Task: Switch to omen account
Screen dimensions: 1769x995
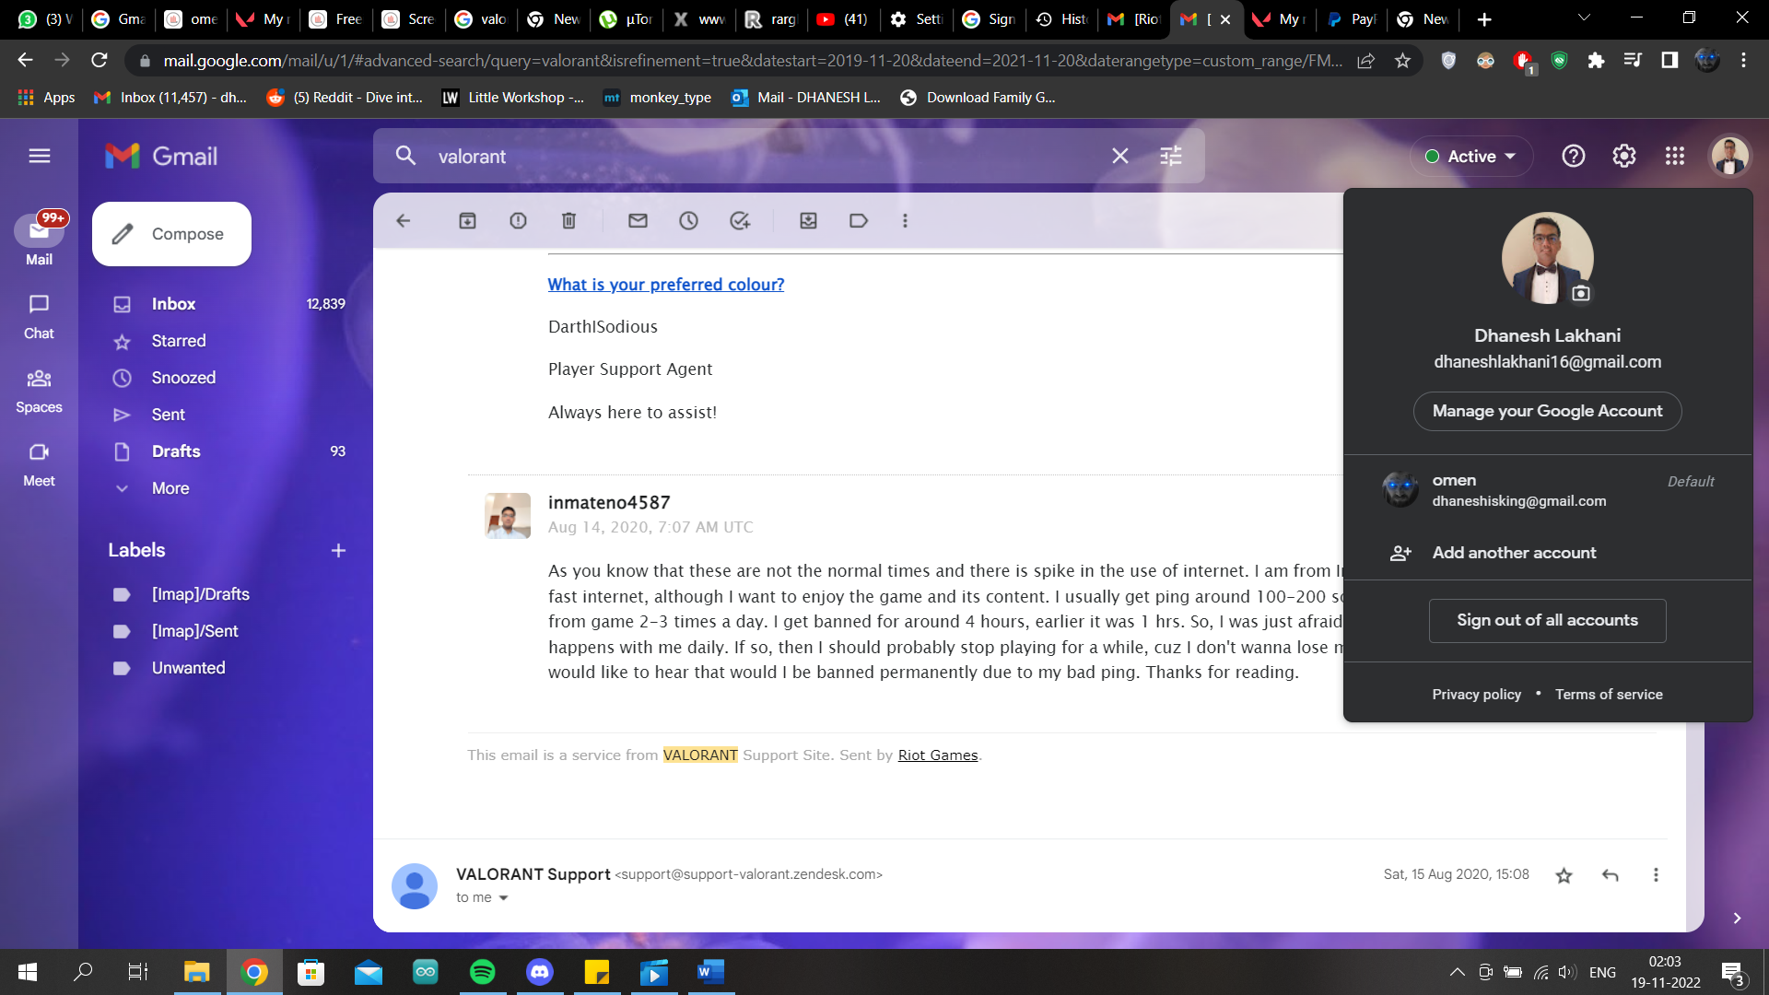Action: click(1547, 490)
